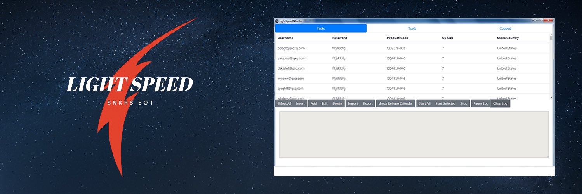Screen dimensions: 582x194
Task: Select the row xvjjqwk@qxq.com
Action: click(412, 79)
